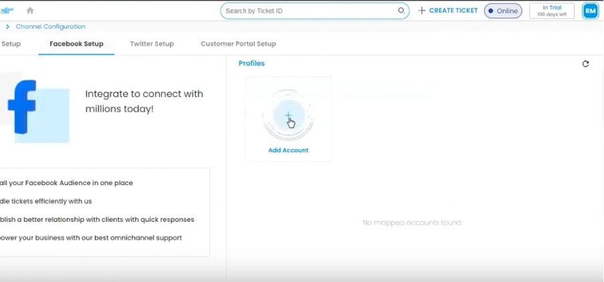This screenshot has height=282, width=604.
Task: Click the Profiles heading
Action: (x=251, y=63)
